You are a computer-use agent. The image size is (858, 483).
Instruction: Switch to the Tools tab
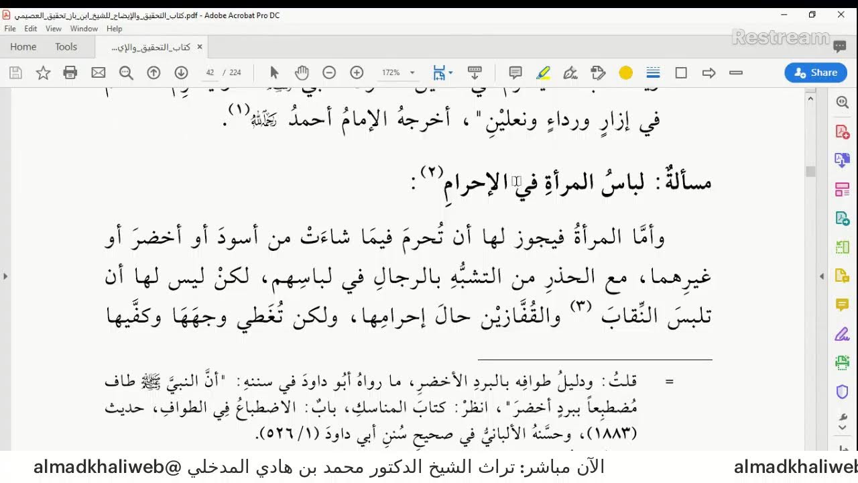66,47
